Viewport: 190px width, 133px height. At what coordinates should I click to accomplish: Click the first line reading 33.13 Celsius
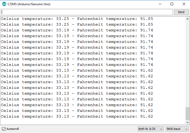(77, 71)
